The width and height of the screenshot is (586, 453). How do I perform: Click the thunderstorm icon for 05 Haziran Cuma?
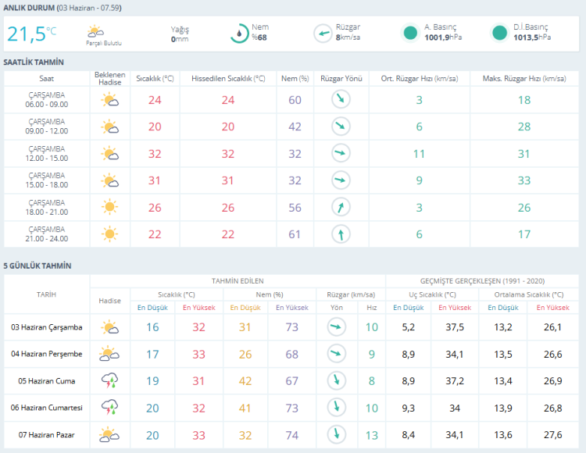point(109,380)
